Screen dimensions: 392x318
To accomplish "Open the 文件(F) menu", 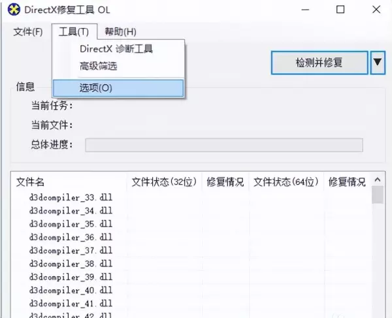I will point(28,32).
